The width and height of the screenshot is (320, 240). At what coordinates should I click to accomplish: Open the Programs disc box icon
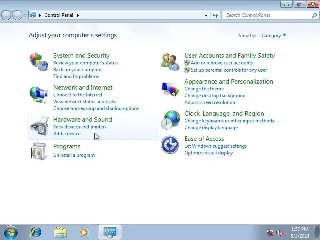38,151
